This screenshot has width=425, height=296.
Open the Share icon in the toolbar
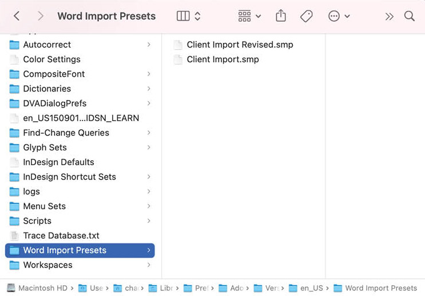click(x=281, y=15)
